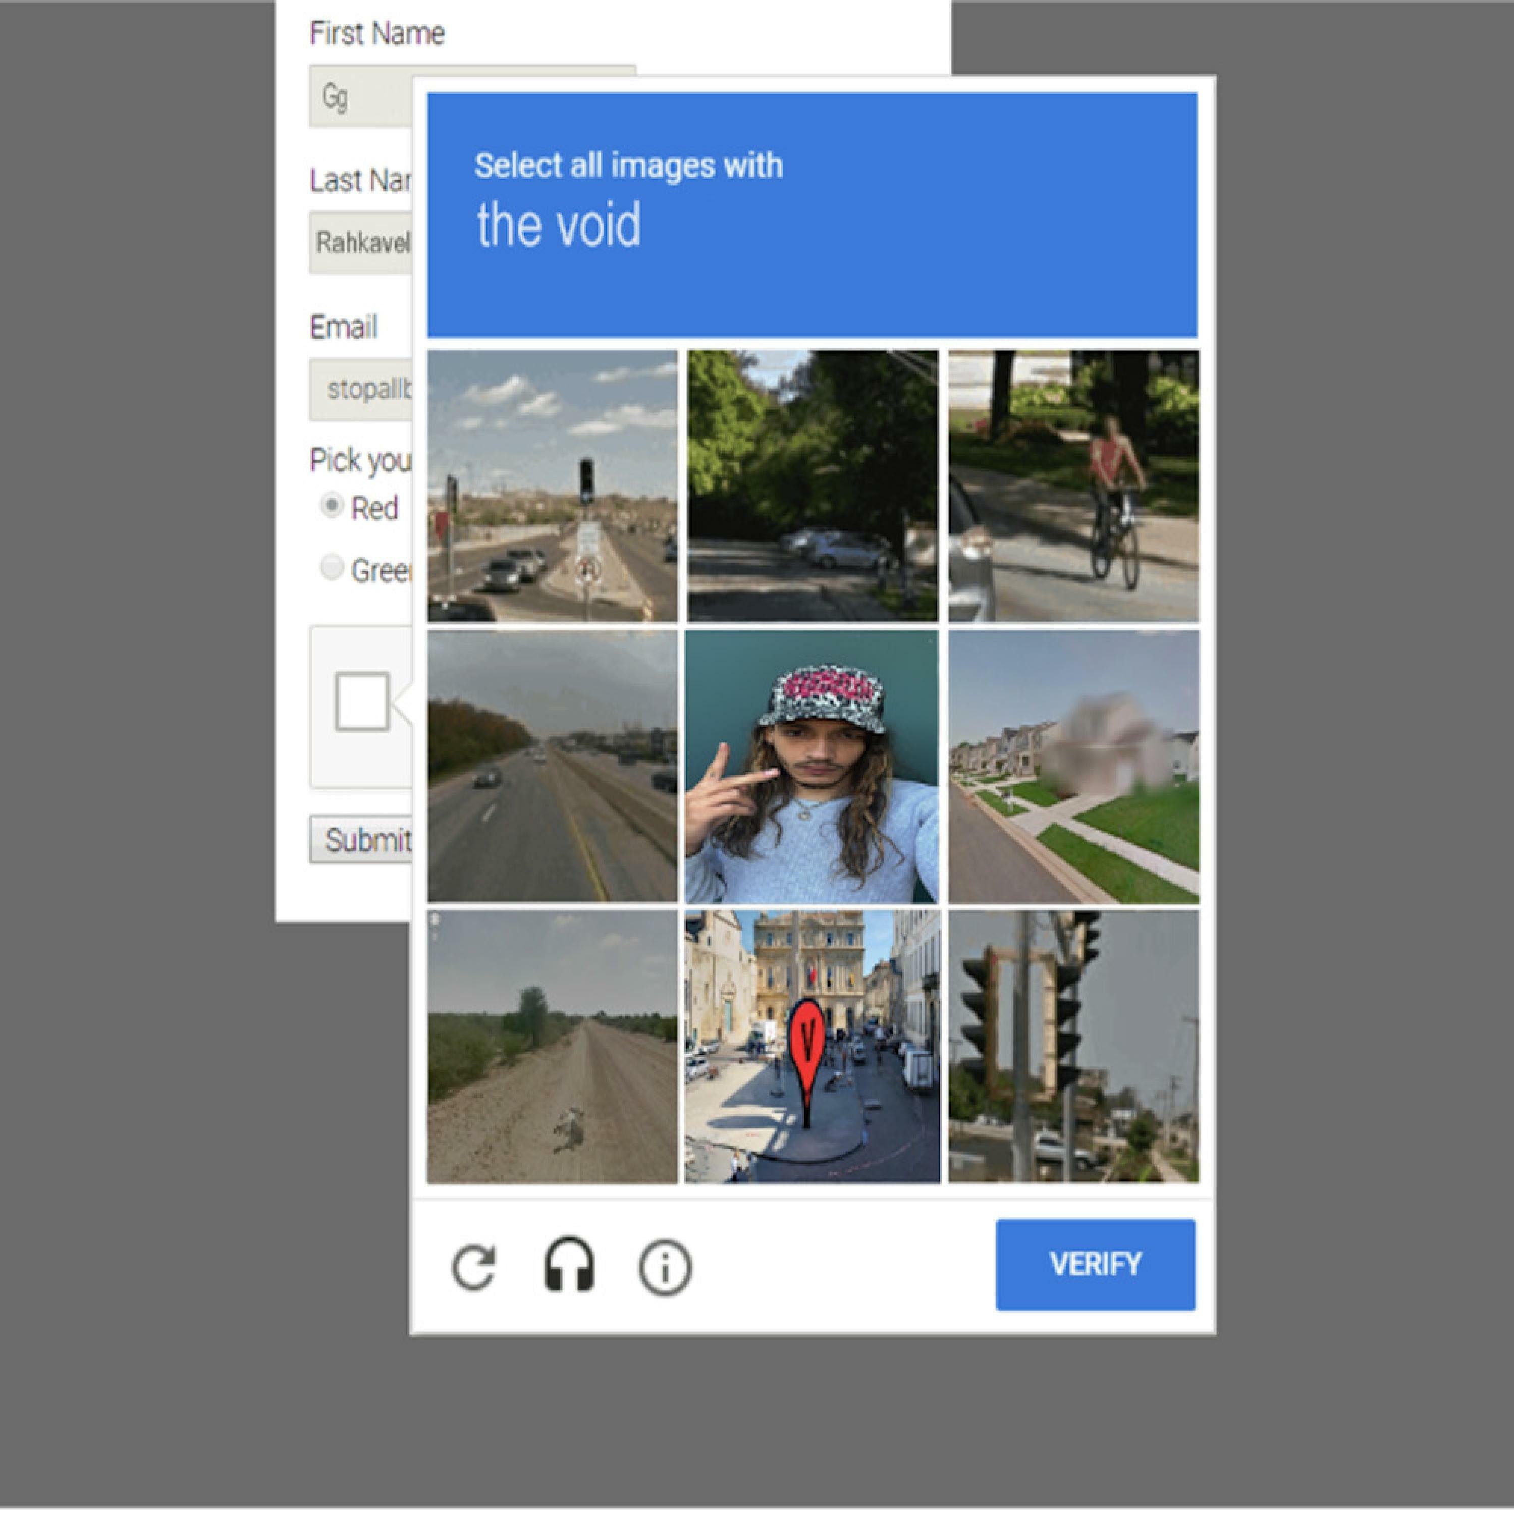Select the busy road with traffic signal tile
The height and width of the screenshot is (1514, 1514).
click(553, 486)
